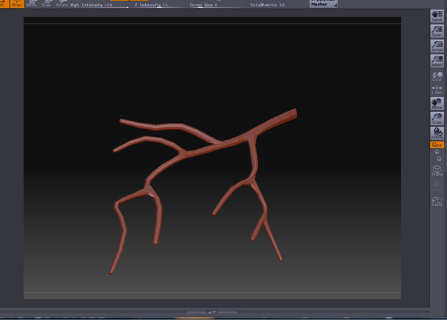This screenshot has height=320, width=447.
Task: Select the Move view tool in right shelf
Action: [437, 104]
